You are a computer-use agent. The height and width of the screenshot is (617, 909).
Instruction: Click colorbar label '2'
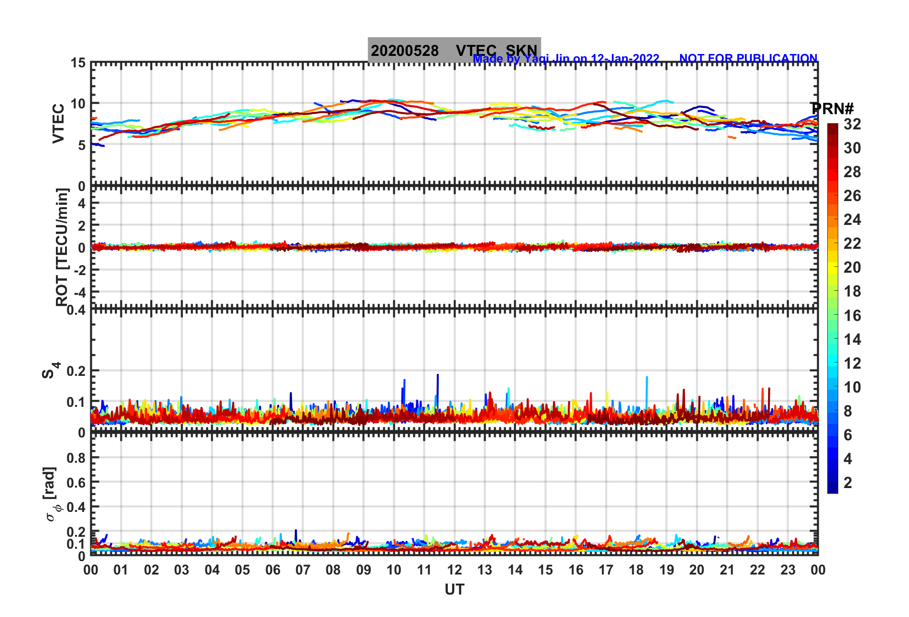[848, 483]
